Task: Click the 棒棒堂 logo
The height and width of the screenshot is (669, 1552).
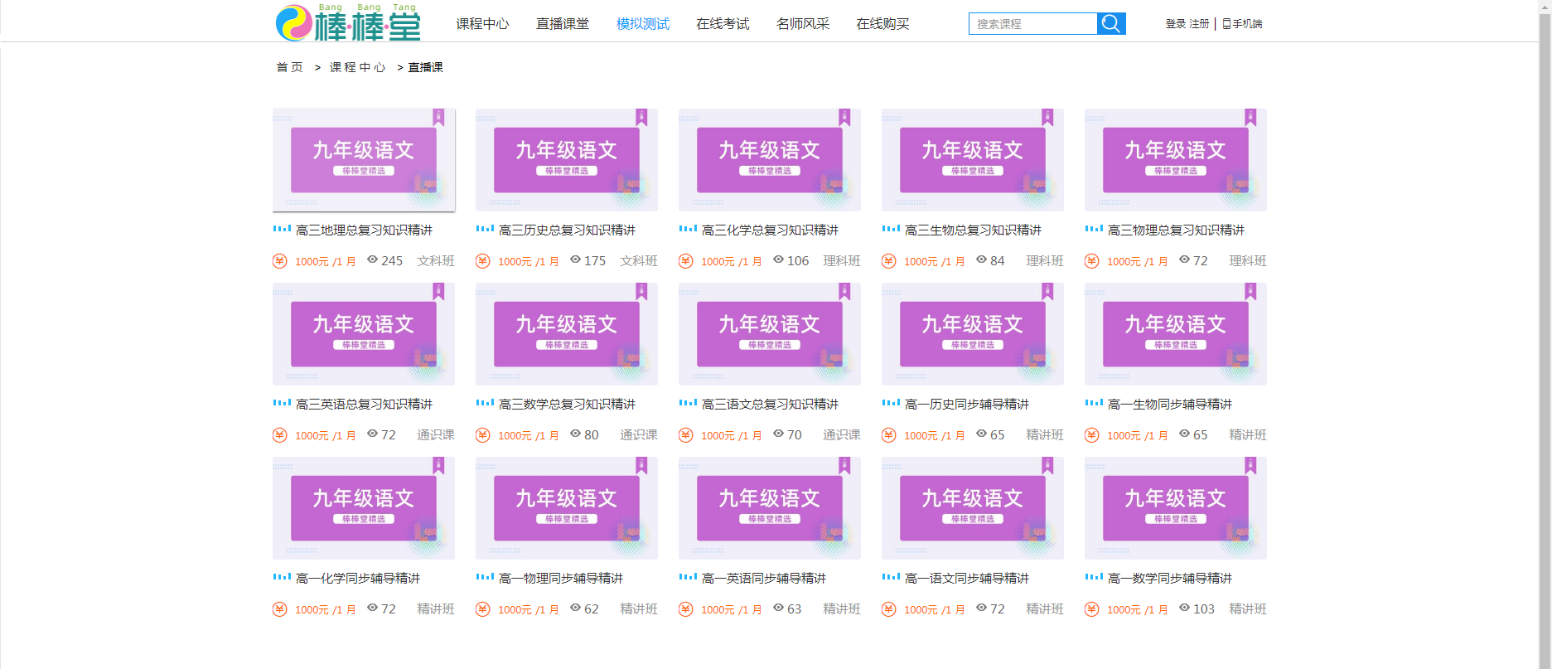Action: coord(348,22)
